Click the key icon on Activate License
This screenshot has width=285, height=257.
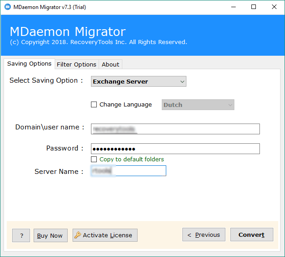click(78, 235)
